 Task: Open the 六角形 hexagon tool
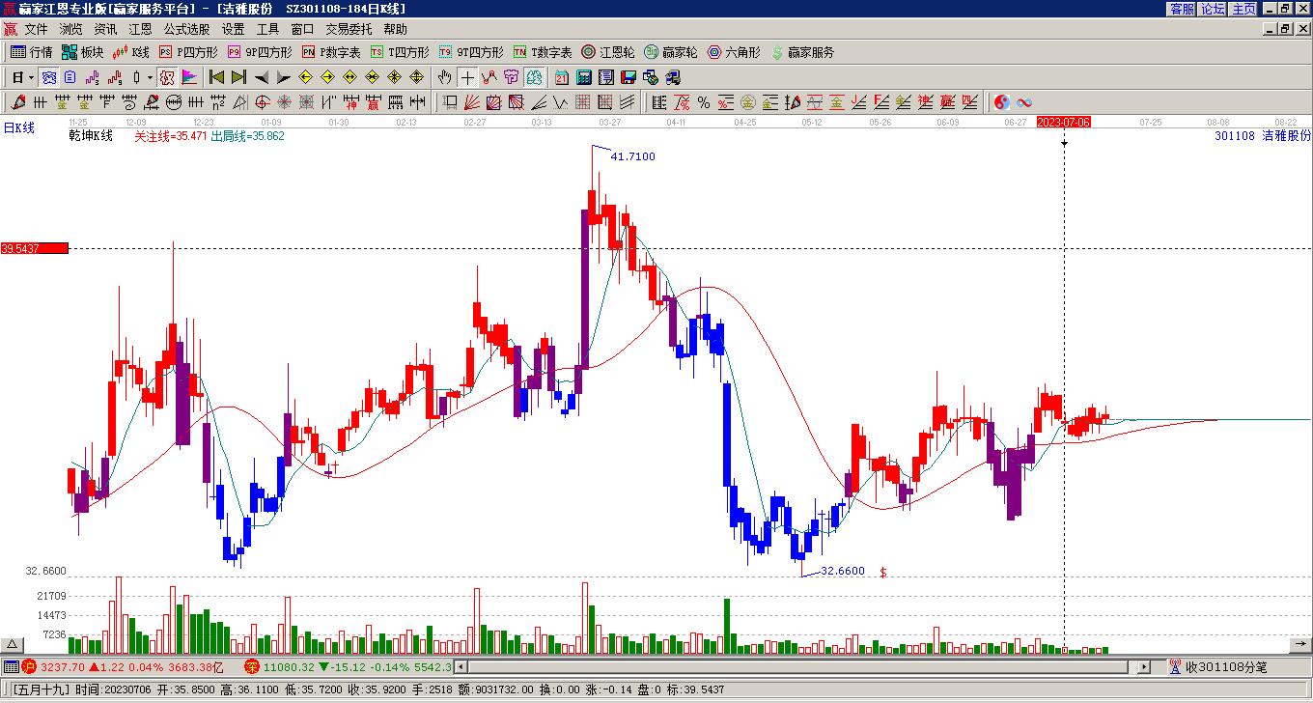click(734, 52)
